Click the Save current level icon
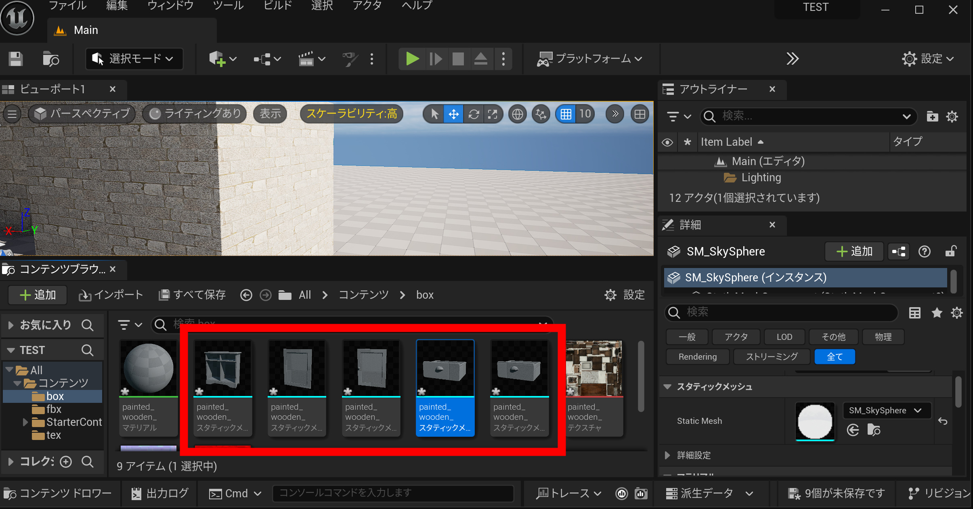The width and height of the screenshot is (973, 509). 16,59
